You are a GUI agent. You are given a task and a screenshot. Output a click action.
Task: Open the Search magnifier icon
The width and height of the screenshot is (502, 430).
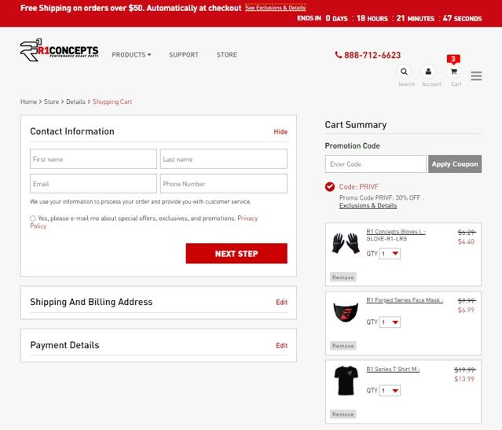(x=404, y=72)
